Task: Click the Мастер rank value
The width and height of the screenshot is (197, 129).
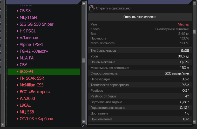Action: tap(183, 24)
